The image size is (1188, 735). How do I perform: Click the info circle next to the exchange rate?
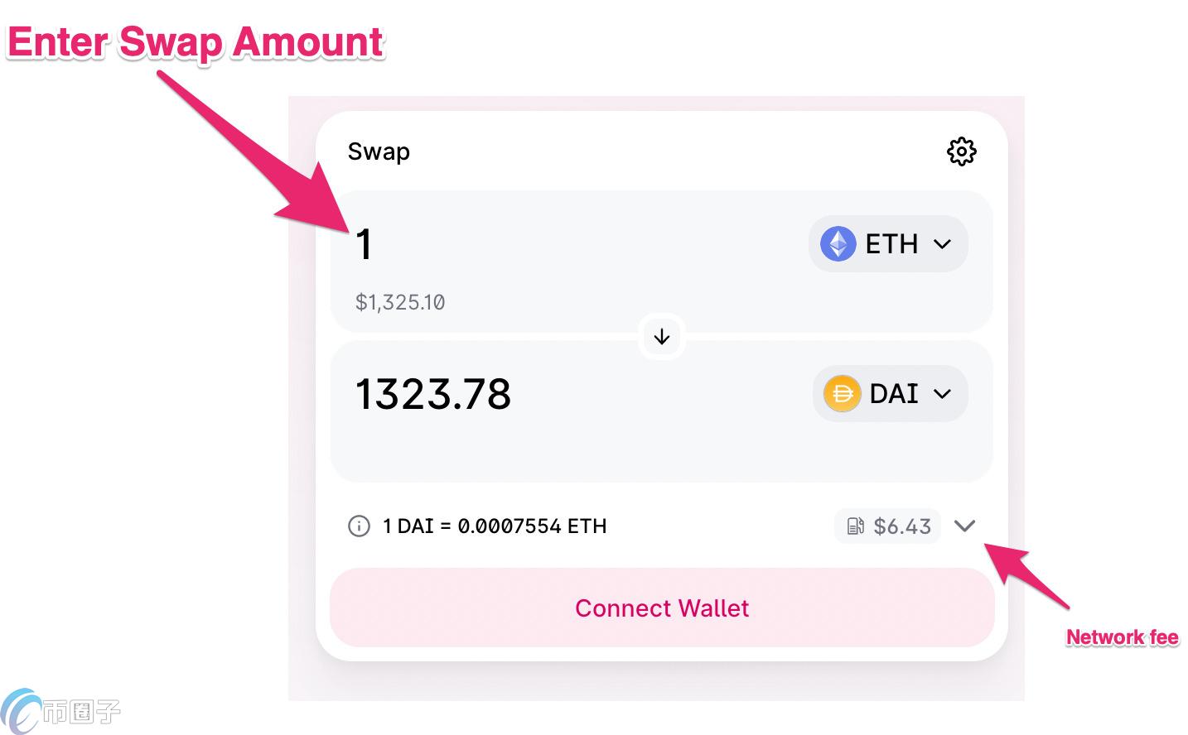pyautogui.click(x=359, y=526)
